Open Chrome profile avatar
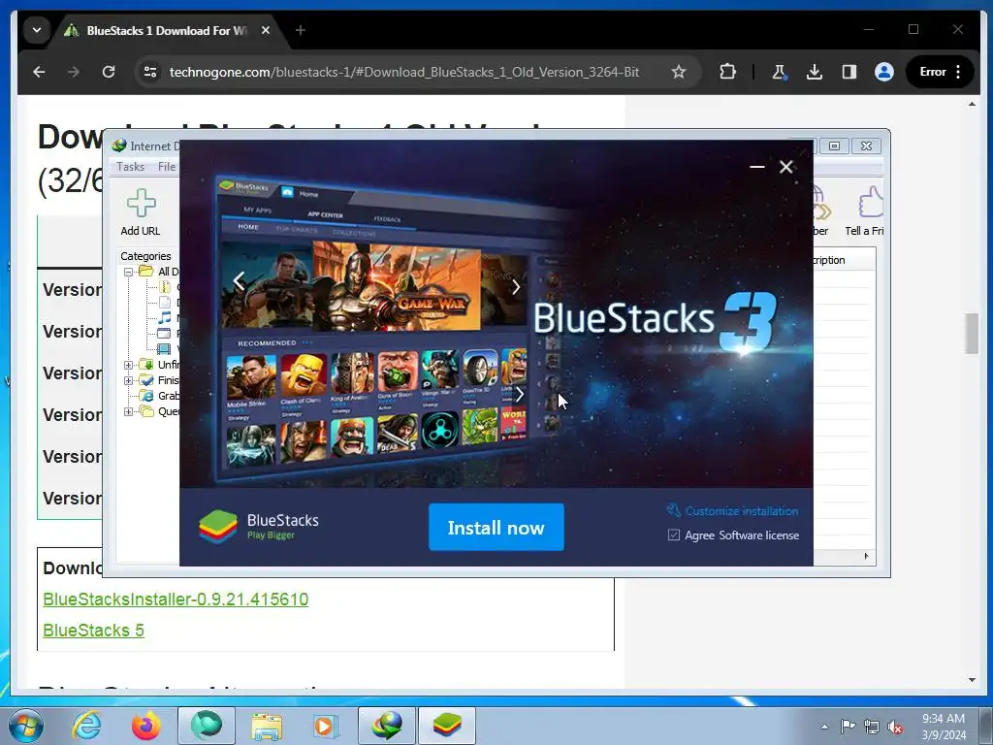 [884, 72]
